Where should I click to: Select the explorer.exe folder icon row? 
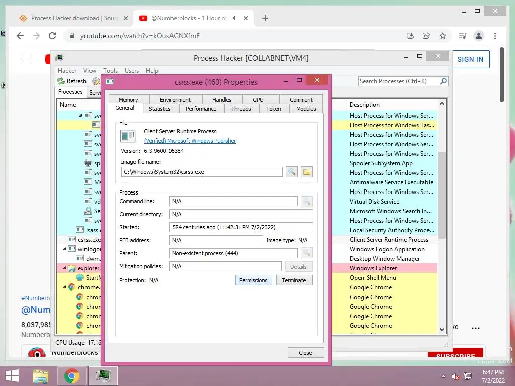[71, 268]
